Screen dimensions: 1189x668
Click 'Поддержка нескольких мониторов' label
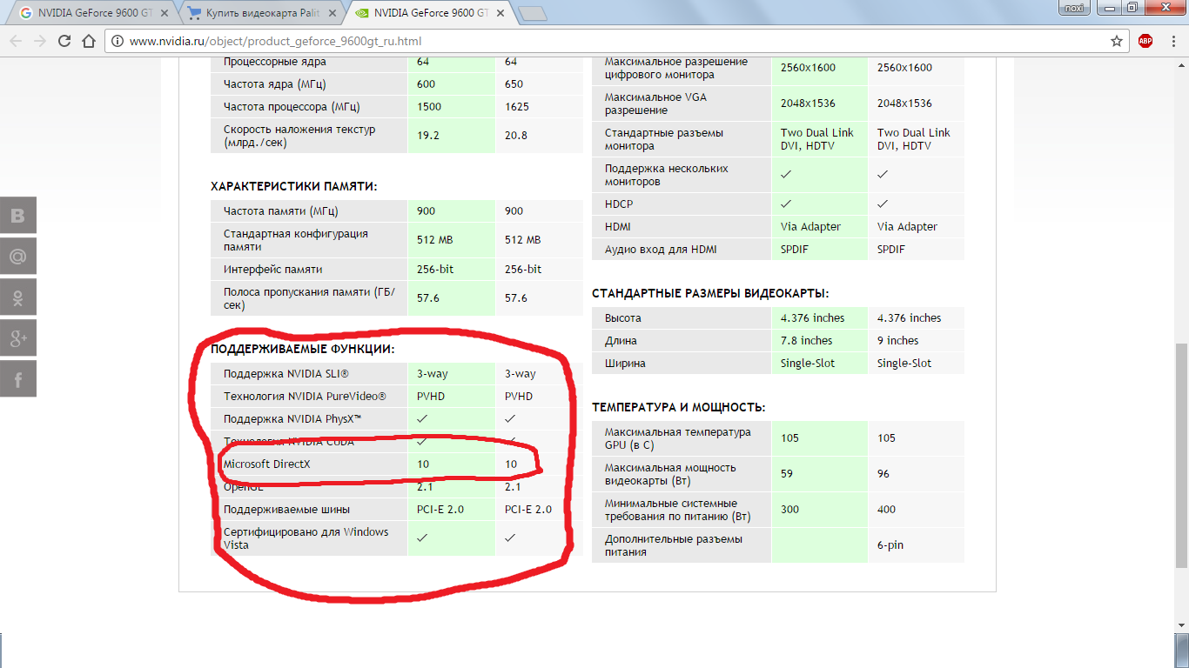(x=667, y=175)
